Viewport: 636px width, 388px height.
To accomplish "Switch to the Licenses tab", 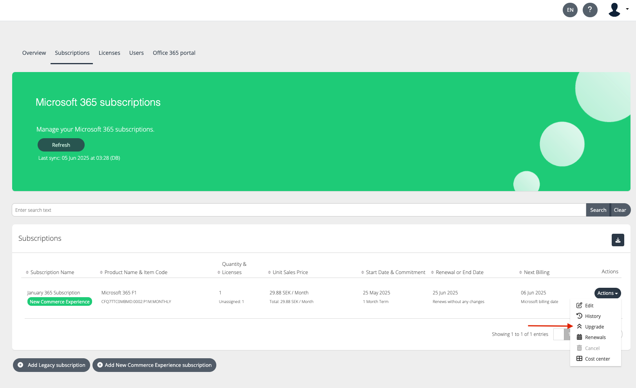I will click(x=109, y=53).
